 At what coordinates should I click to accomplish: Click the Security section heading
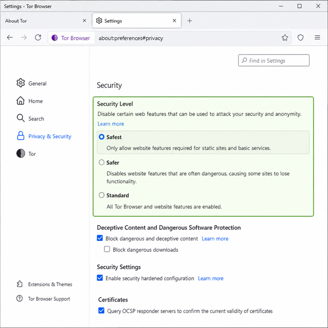click(x=109, y=85)
